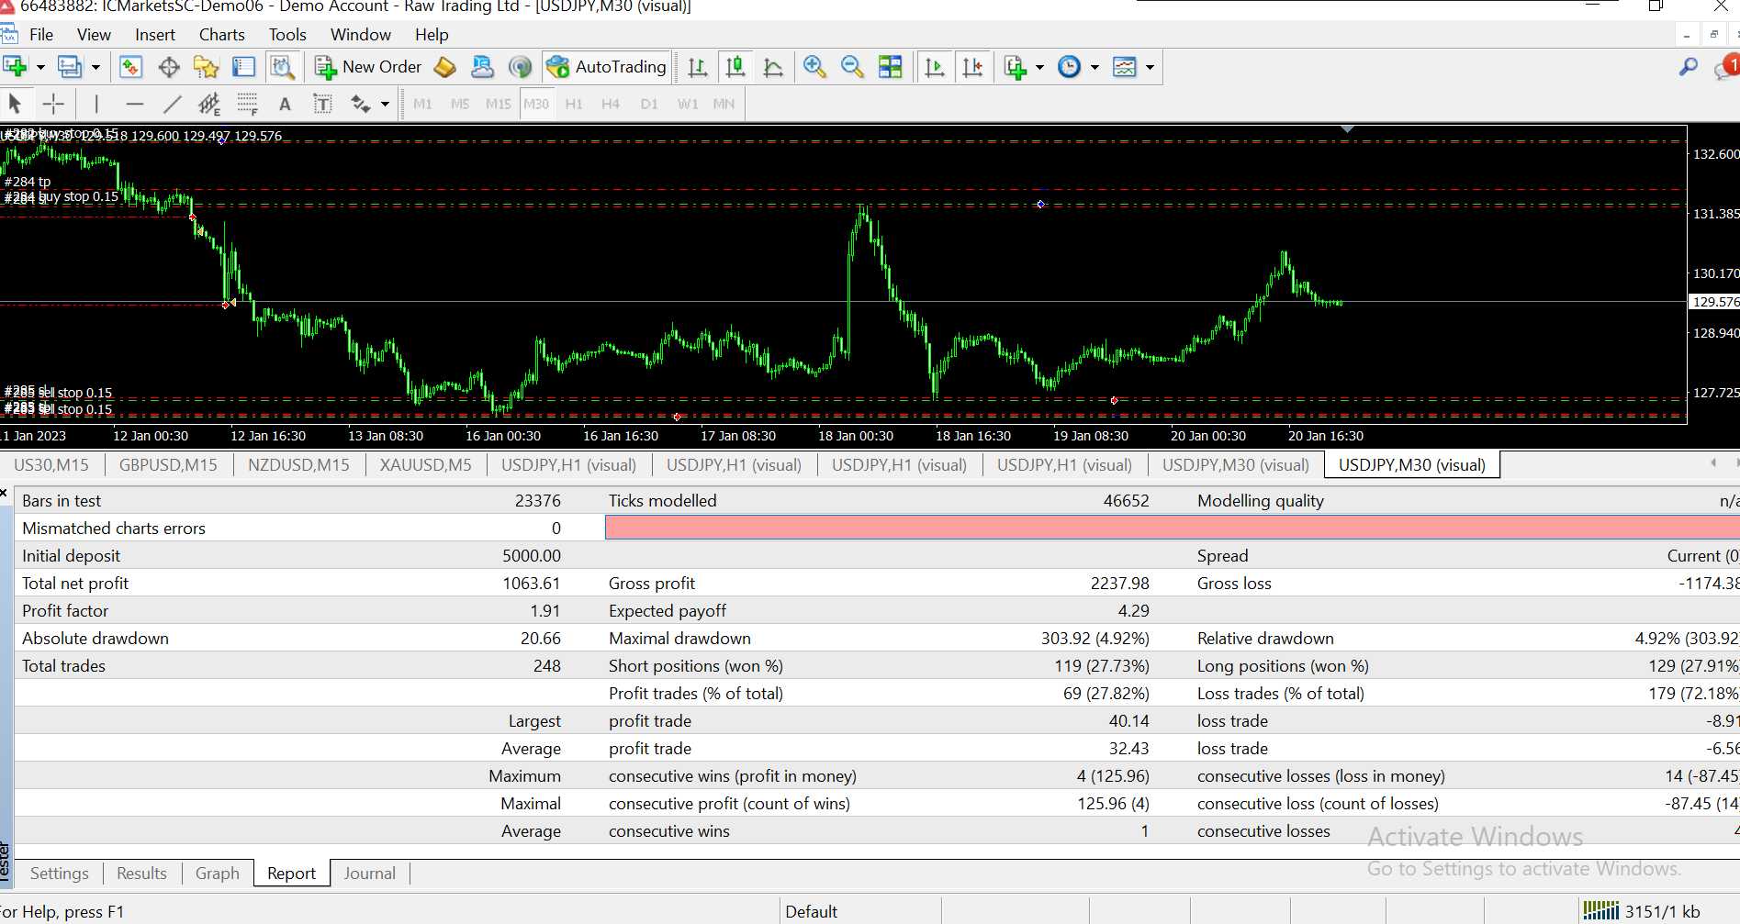Zoom out on the chart

point(852,67)
